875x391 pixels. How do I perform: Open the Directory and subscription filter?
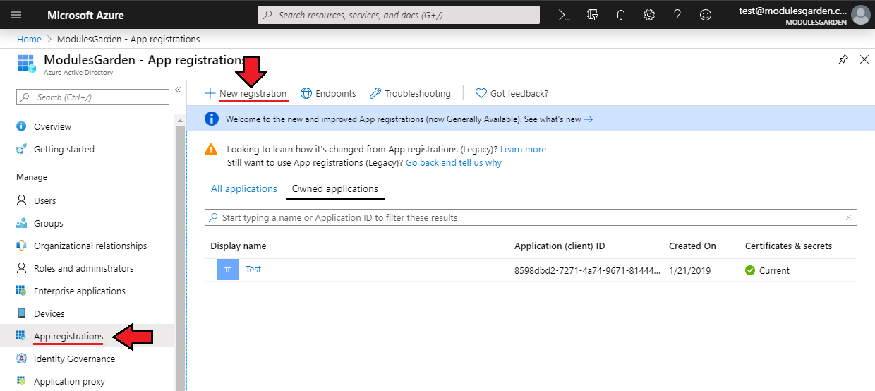[x=593, y=15]
